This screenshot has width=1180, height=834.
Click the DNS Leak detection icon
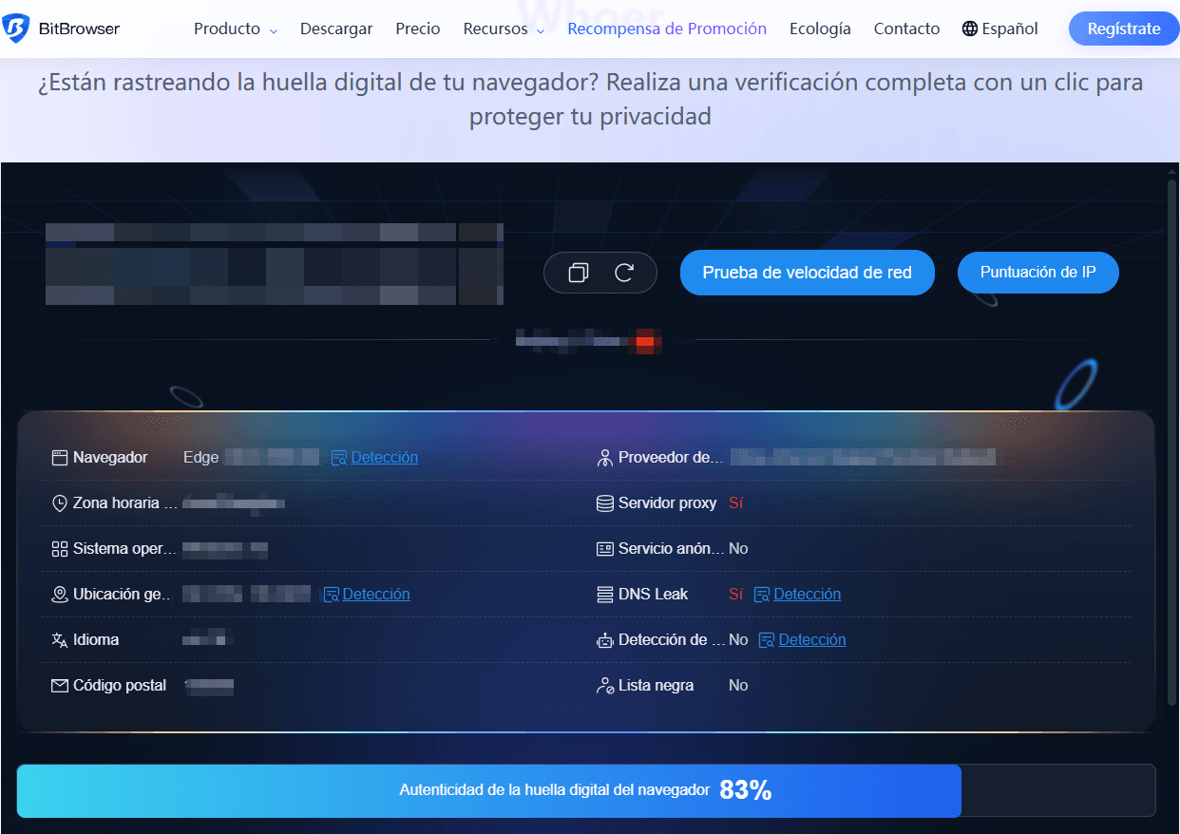(x=761, y=594)
